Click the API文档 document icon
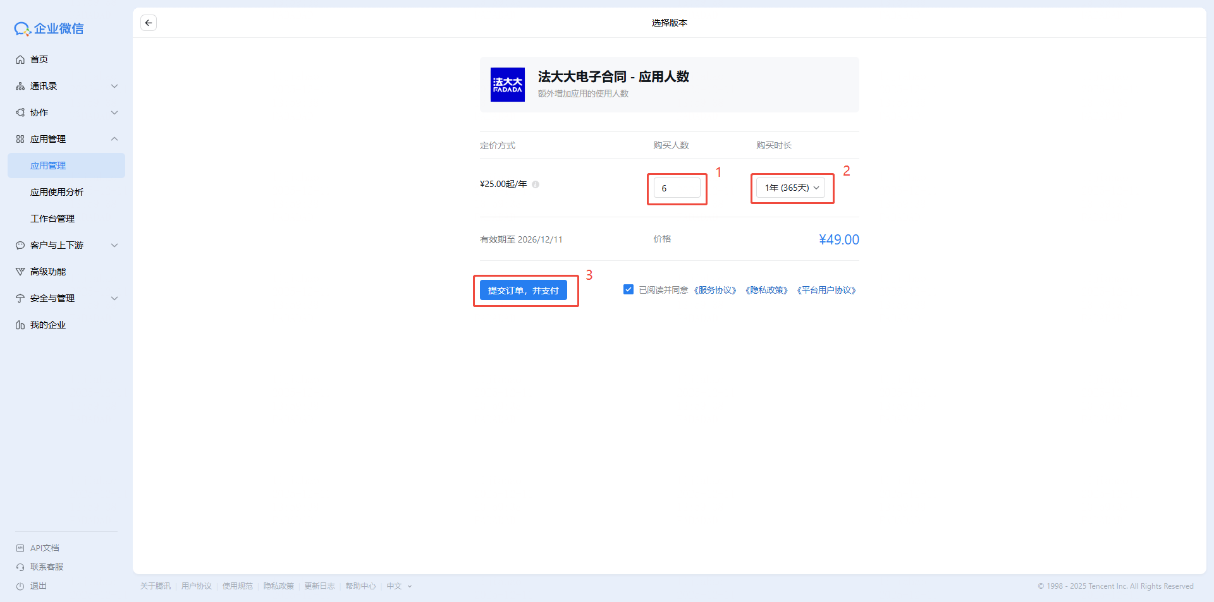The width and height of the screenshot is (1214, 602). (x=20, y=548)
